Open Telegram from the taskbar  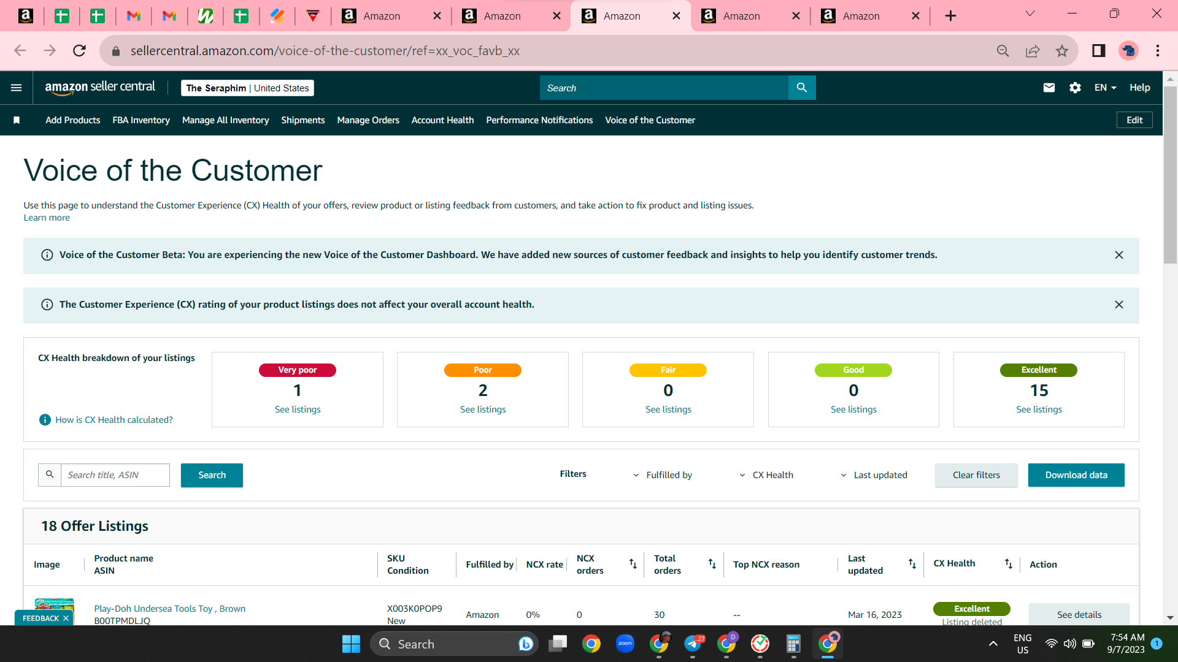[693, 644]
